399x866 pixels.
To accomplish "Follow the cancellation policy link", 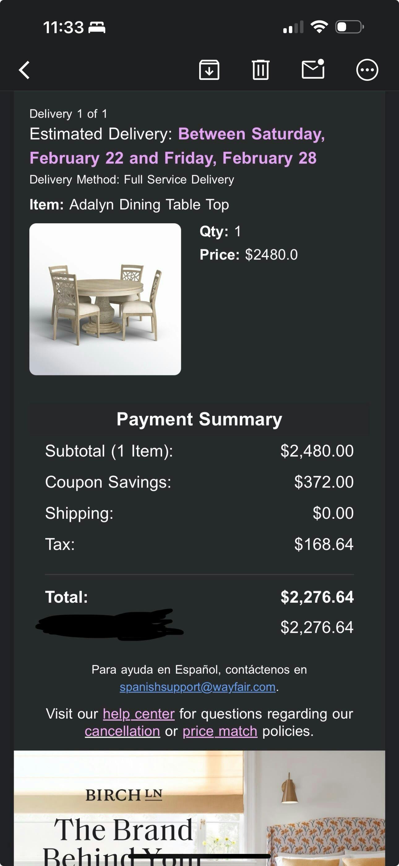I will coord(122,731).
